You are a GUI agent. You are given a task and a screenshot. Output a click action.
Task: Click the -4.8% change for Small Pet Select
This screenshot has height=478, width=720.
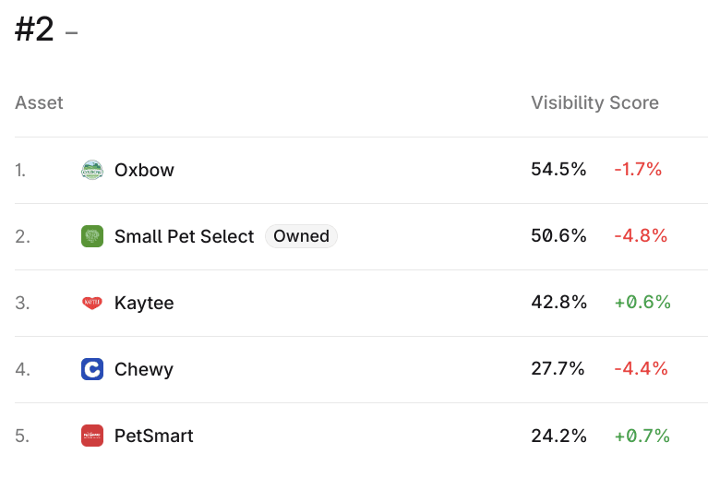coord(640,236)
